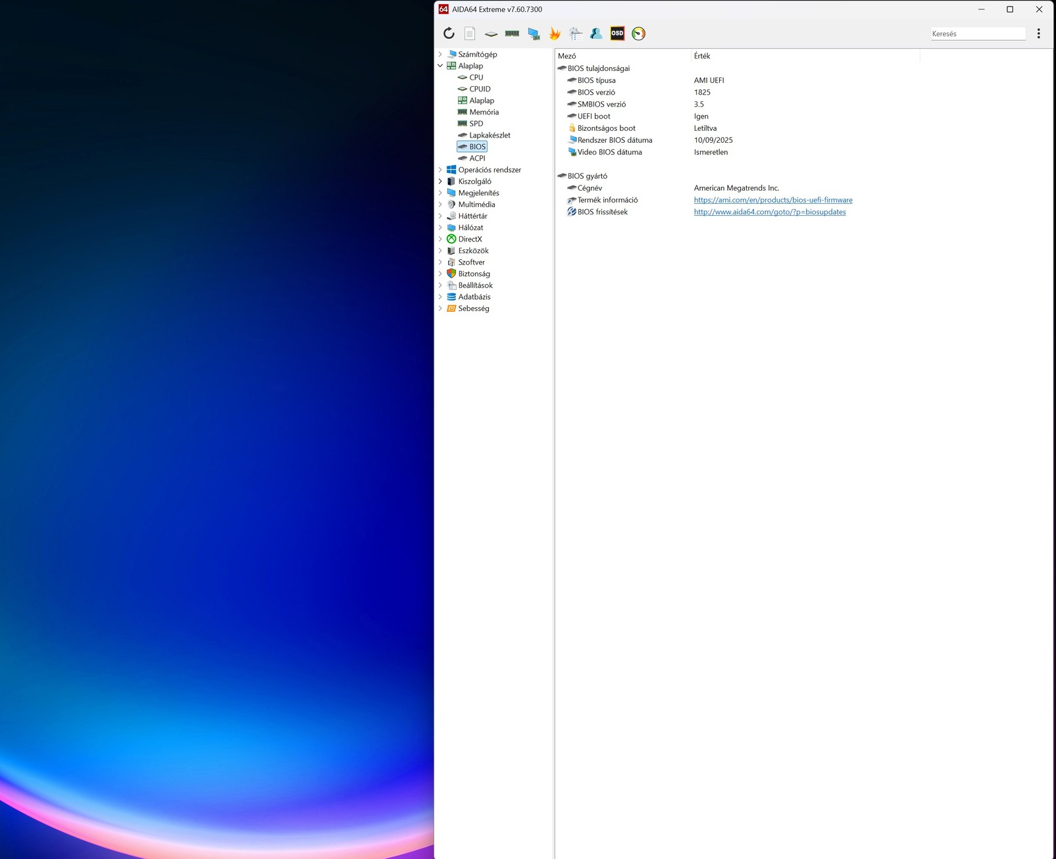This screenshot has height=859, width=1056.
Task: Expand the Eszközök tree node
Action: (440, 251)
